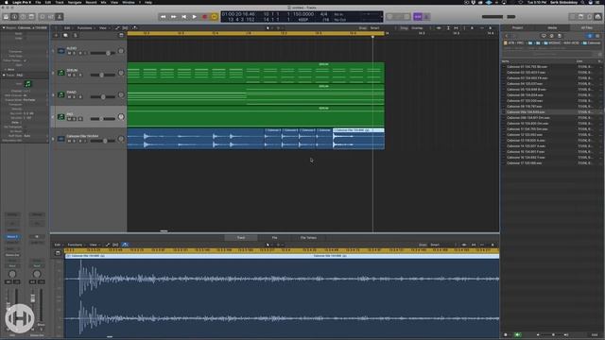Image resolution: width=605 pixels, height=340 pixels.
Task: Start playback with the Play button
Action: pos(195,17)
